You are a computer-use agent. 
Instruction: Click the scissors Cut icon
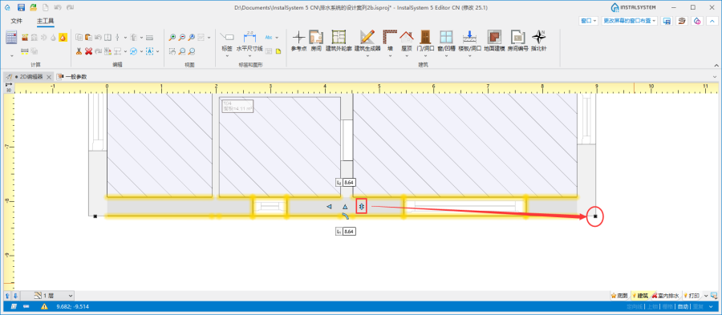79,51
